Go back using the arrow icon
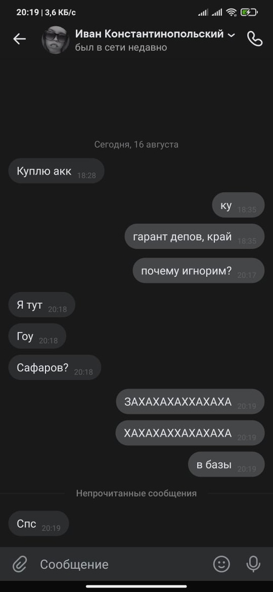 coord(19,39)
